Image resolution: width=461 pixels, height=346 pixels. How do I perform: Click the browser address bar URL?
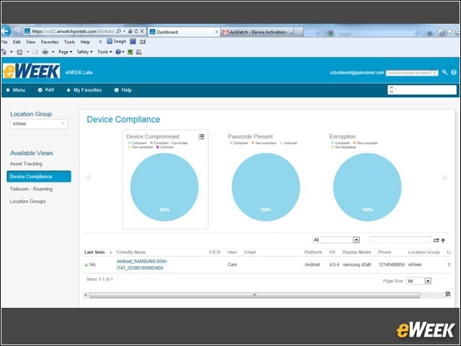(73, 31)
